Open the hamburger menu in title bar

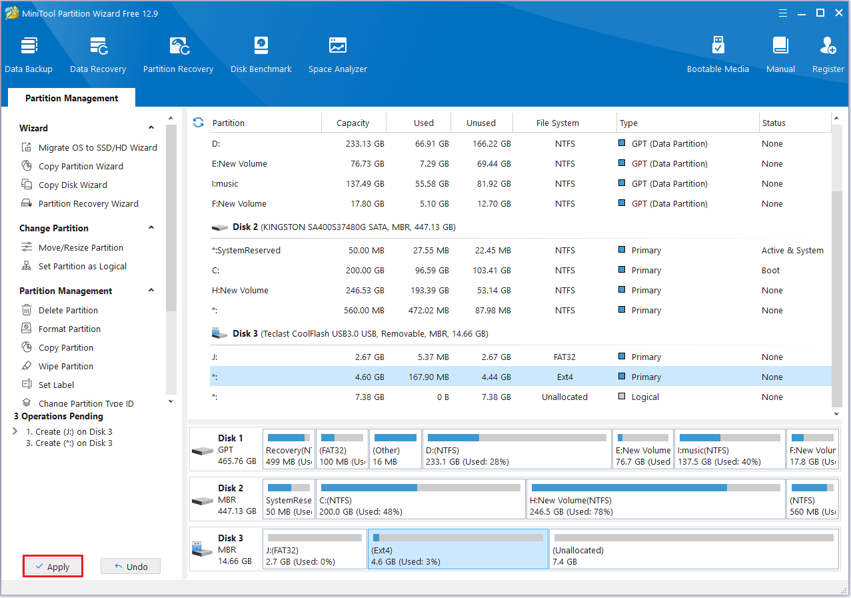click(784, 13)
